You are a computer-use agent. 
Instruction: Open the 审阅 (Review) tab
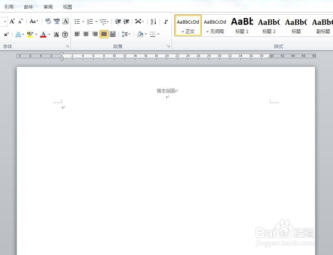pyautogui.click(x=48, y=7)
